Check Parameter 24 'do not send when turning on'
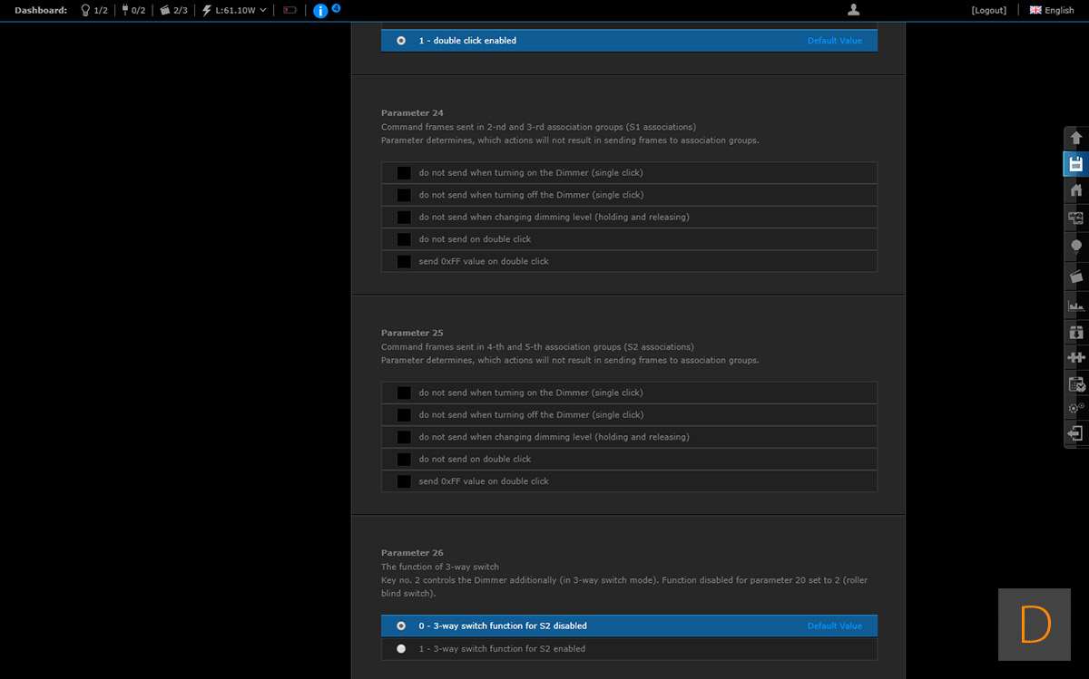This screenshot has width=1089, height=679. (404, 172)
